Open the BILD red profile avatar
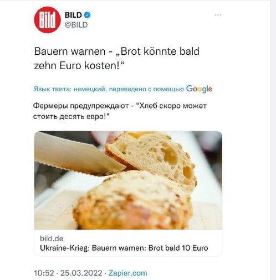 pos(48,20)
